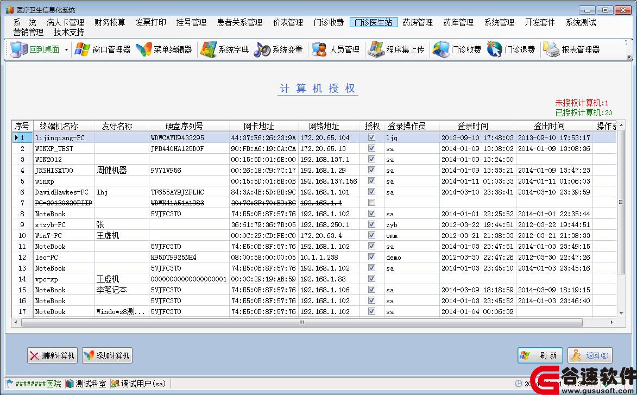
Task: Click friendly name 李笔记本 cell
Action: click(122, 290)
